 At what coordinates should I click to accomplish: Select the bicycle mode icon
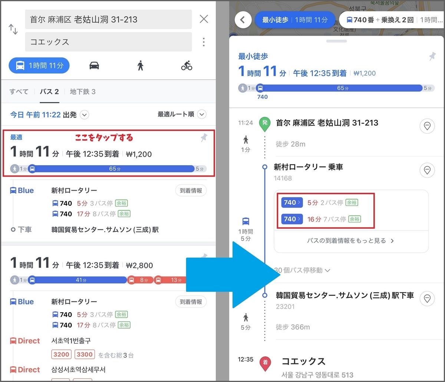pos(187,66)
